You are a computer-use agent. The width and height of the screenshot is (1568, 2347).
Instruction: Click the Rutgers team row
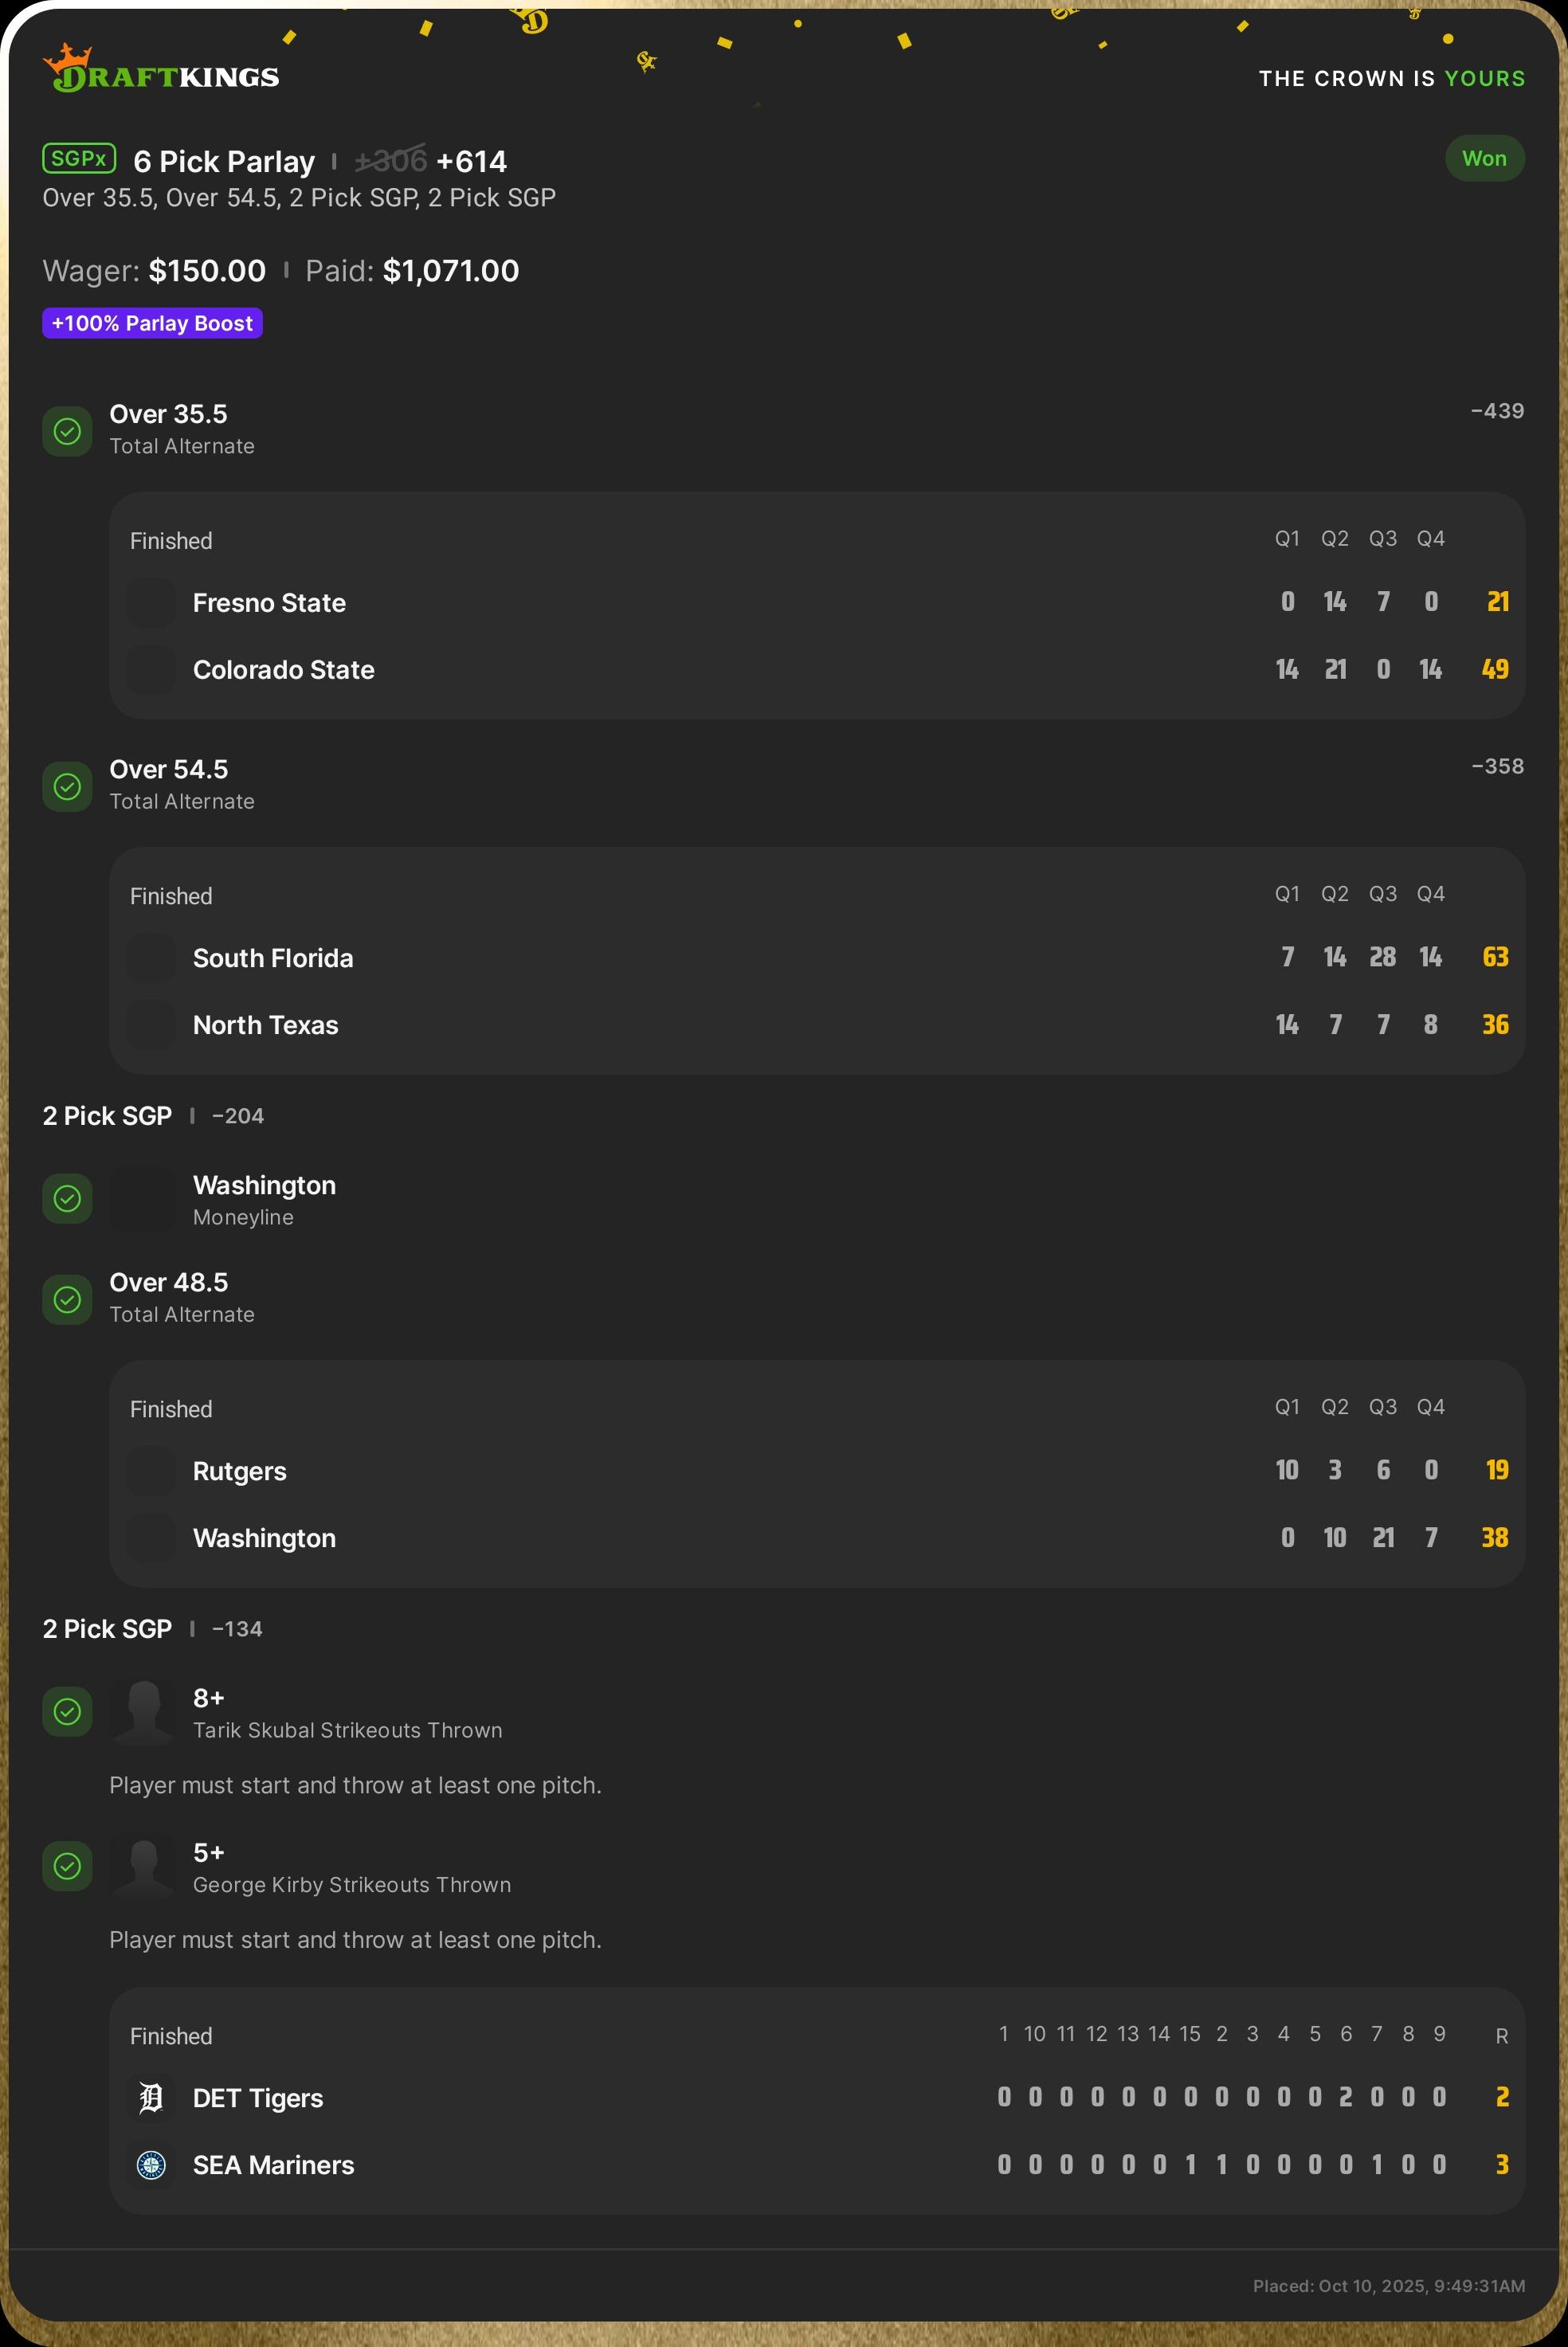point(240,1471)
